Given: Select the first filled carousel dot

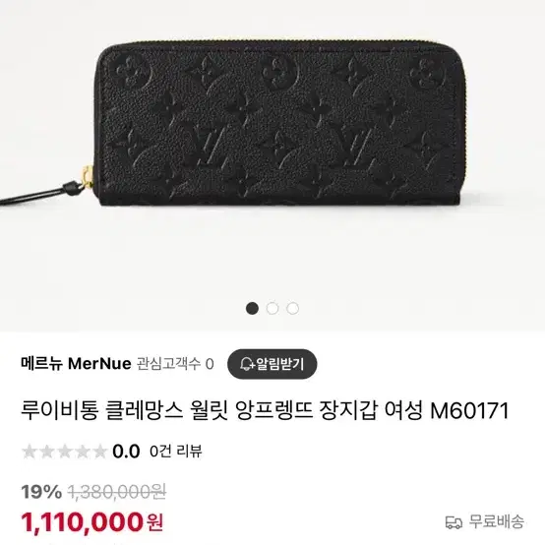Looking at the screenshot, I should click(x=253, y=308).
